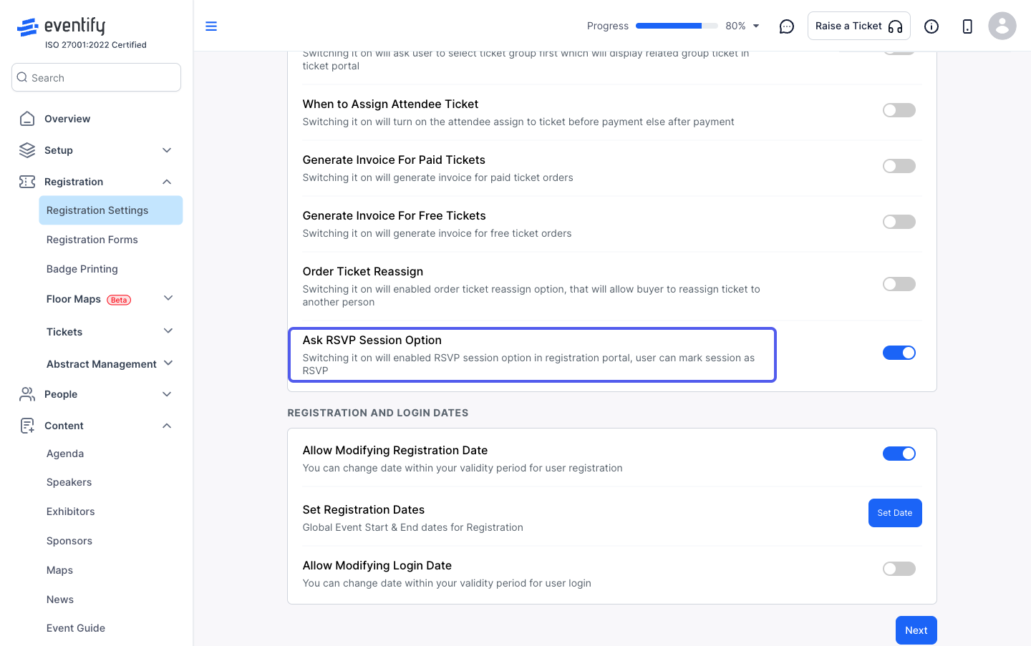Open Registration Settings in sidebar
Viewport: 1031px width, 646px height.
pyautogui.click(x=111, y=210)
